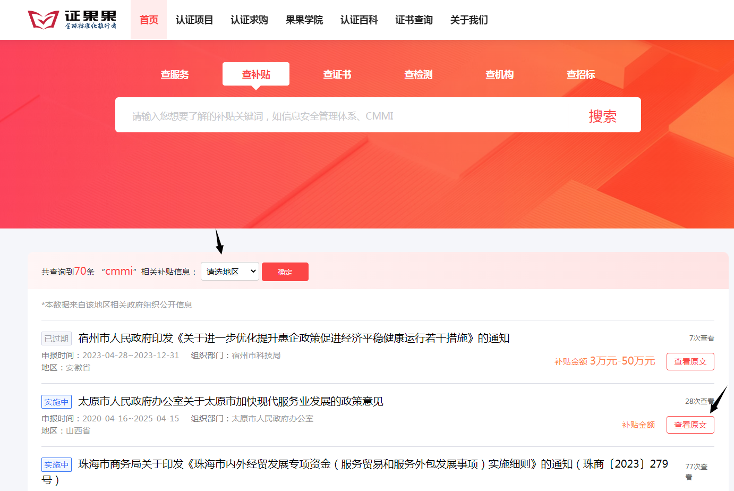
Task: Go to 认证项目 in top navigation
Action: click(x=194, y=20)
